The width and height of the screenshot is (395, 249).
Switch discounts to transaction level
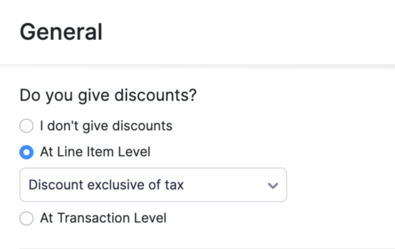point(26,218)
